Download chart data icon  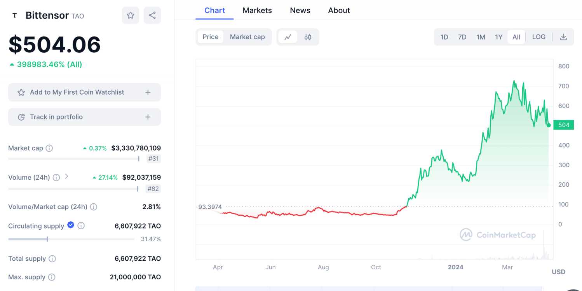563,37
